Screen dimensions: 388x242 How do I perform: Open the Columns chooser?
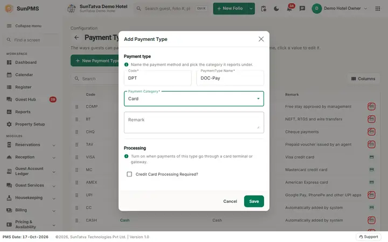[363, 79]
